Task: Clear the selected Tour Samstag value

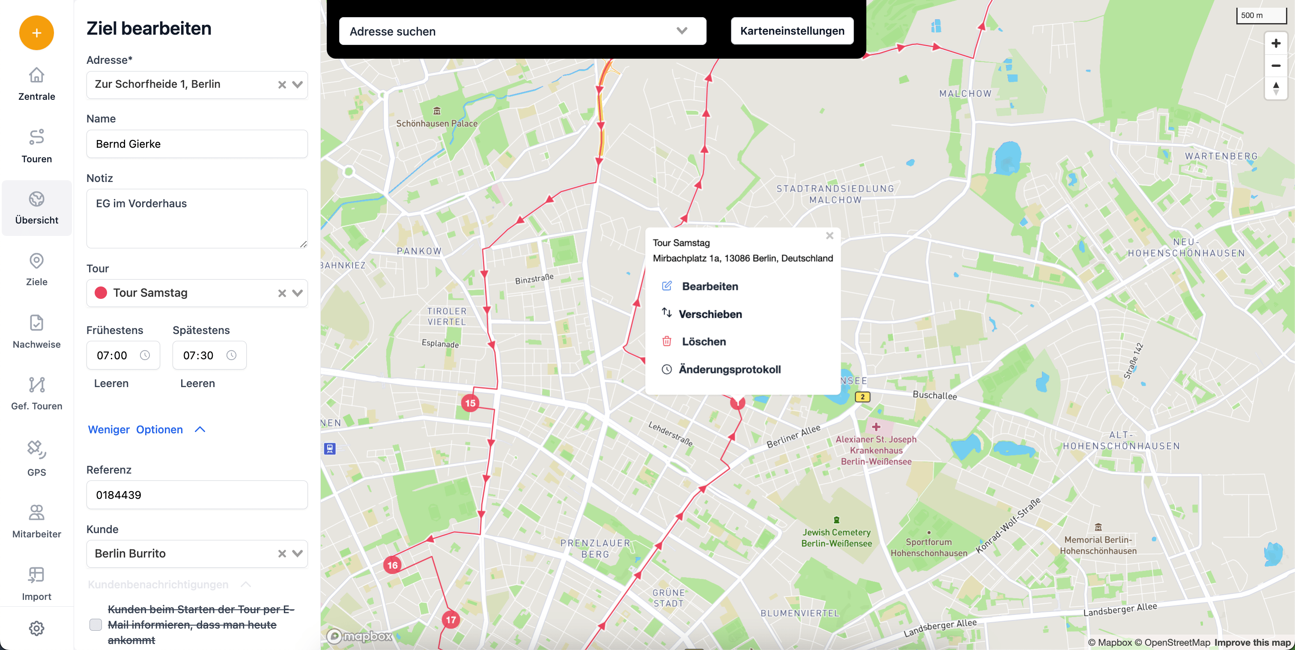Action: pyautogui.click(x=282, y=293)
